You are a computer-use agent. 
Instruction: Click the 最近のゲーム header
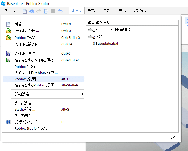coord(99,23)
